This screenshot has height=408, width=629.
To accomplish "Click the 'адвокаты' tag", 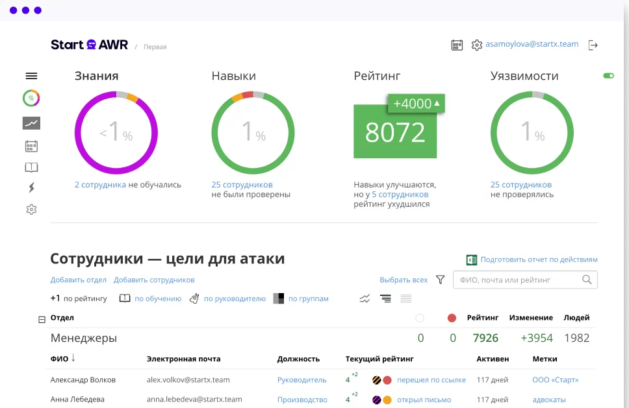I will tap(549, 400).
